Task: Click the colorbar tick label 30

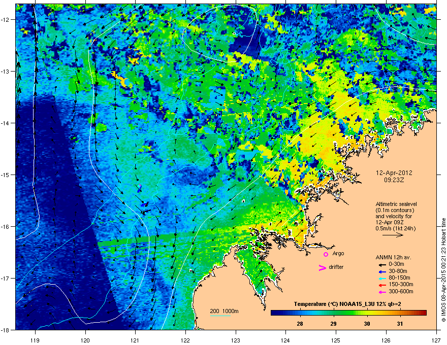Action: pyautogui.click(x=367, y=324)
